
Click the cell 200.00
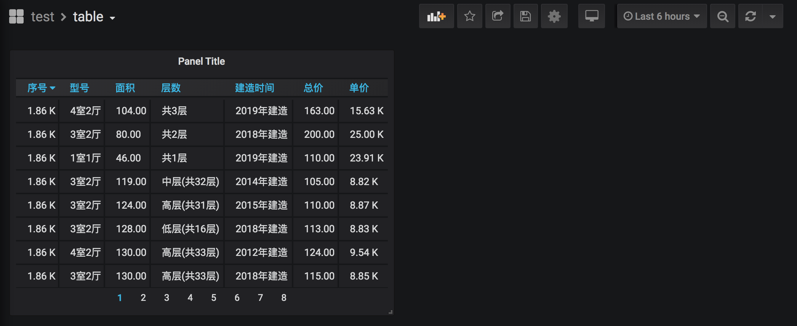coord(315,134)
